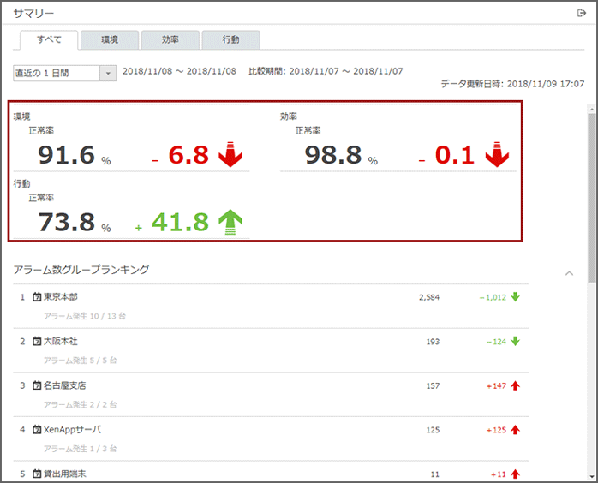Click the group icon beside 東京本部
Screen dimensions: 598x483
click(37, 297)
